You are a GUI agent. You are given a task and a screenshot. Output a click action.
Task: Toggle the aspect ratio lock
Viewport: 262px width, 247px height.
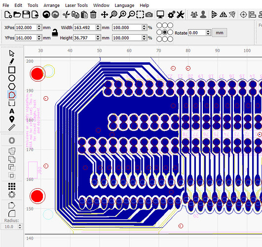(55, 33)
